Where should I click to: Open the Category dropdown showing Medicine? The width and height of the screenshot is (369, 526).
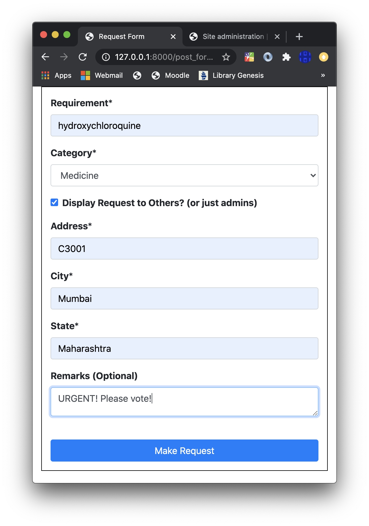pos(184,175)
